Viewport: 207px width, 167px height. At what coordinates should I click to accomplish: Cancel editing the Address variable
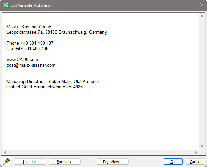click(195, 162)
